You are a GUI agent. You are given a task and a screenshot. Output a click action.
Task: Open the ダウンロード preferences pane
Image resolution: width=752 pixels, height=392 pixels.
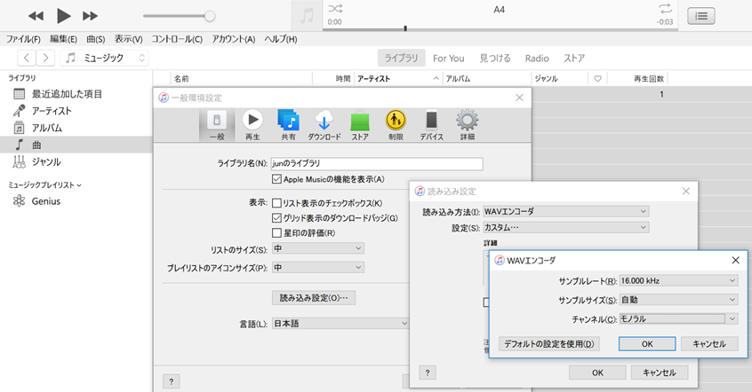[324, 125]
